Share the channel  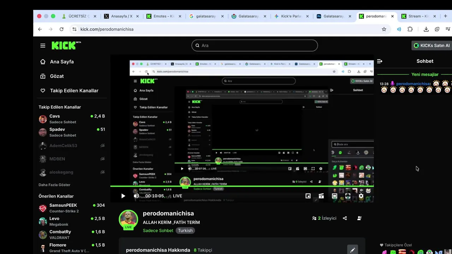[345, 218]
